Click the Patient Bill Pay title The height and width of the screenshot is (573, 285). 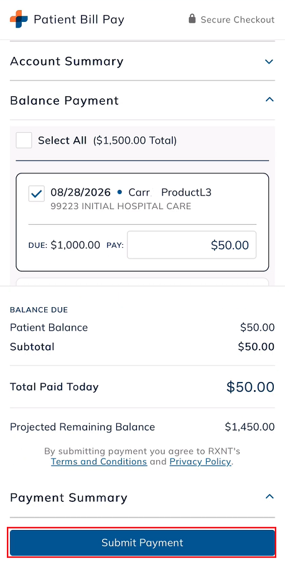(x=79, y=19)
